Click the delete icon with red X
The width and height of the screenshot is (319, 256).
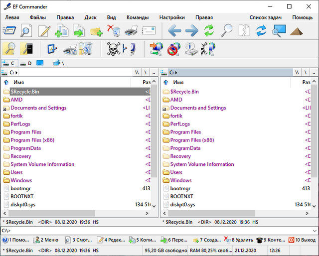point(113,31)
